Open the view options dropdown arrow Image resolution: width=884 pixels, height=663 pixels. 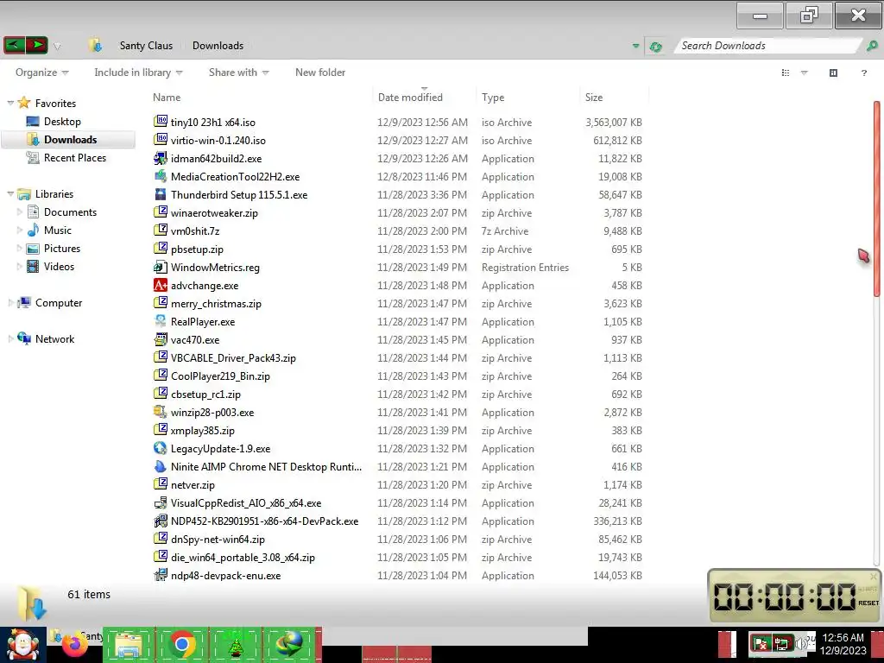[x=805, y=73]
